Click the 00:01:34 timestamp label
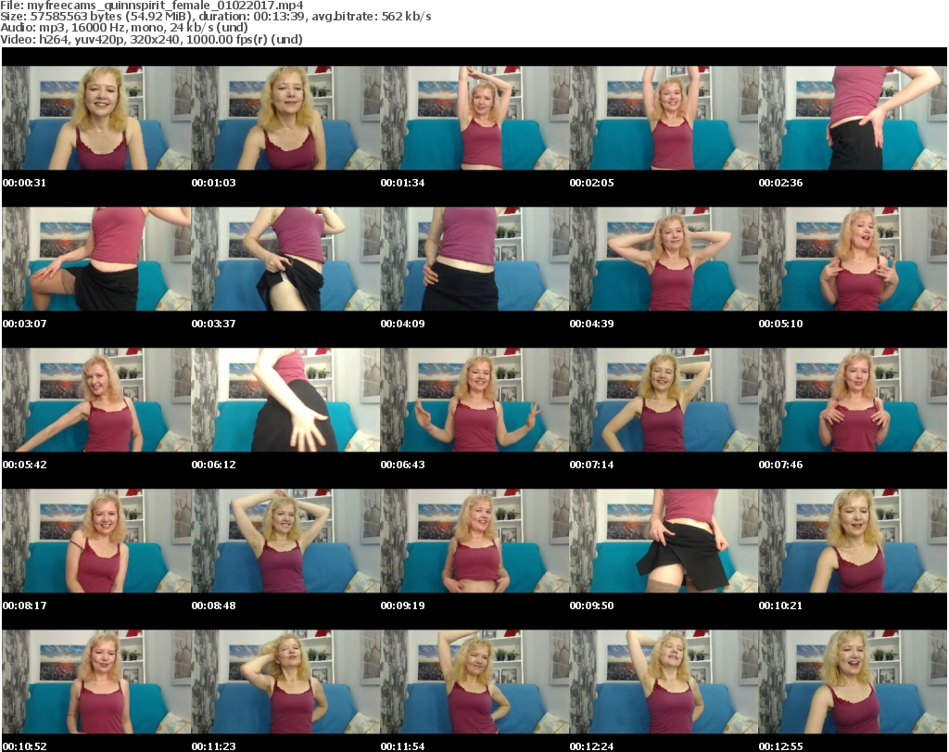Viewport: 949px width, 752px height. tap(402, 183)
